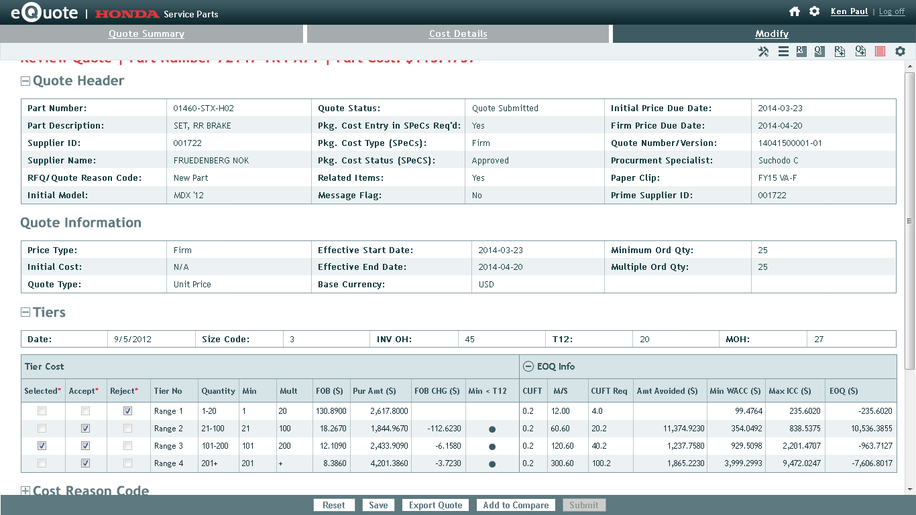
Task: Tick the Selected checkbox for Range 2
Action: [x=42, y=429]
